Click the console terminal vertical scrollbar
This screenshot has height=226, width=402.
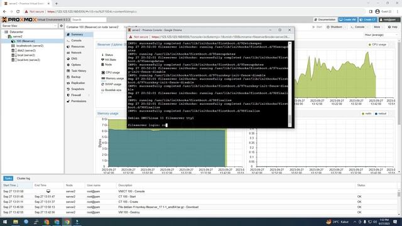click(x=290, y=84)
